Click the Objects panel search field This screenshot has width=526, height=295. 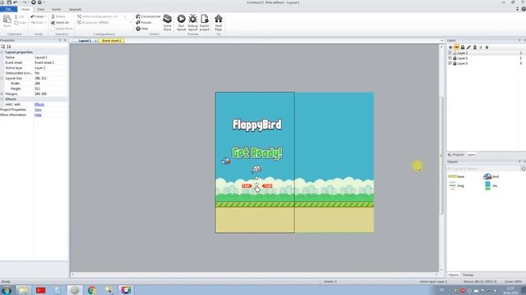484,169
